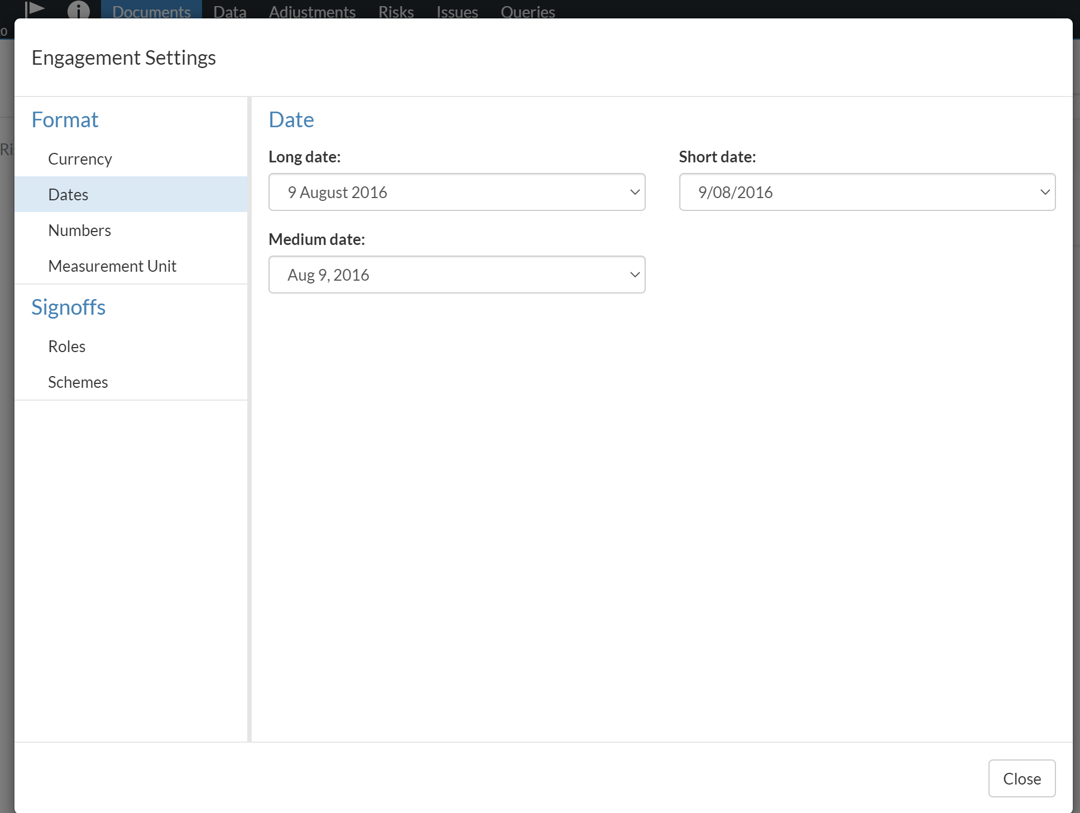Click the flag icon in top bar
This screenshot has height=813, width=1080.
tap(35, 8)
